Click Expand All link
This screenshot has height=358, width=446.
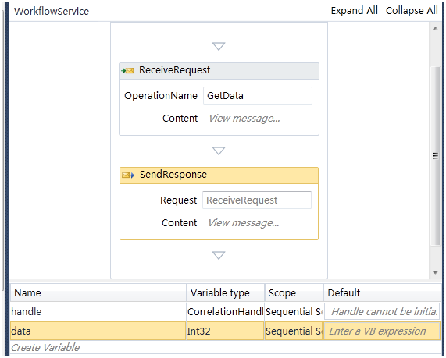click(354, 11)
